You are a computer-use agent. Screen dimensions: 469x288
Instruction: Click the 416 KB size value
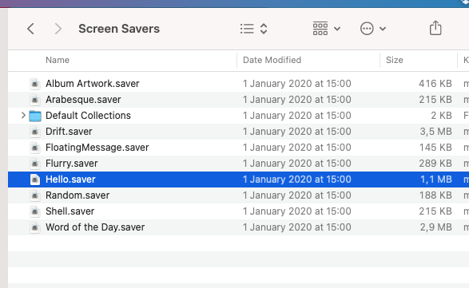pos(435,84)
